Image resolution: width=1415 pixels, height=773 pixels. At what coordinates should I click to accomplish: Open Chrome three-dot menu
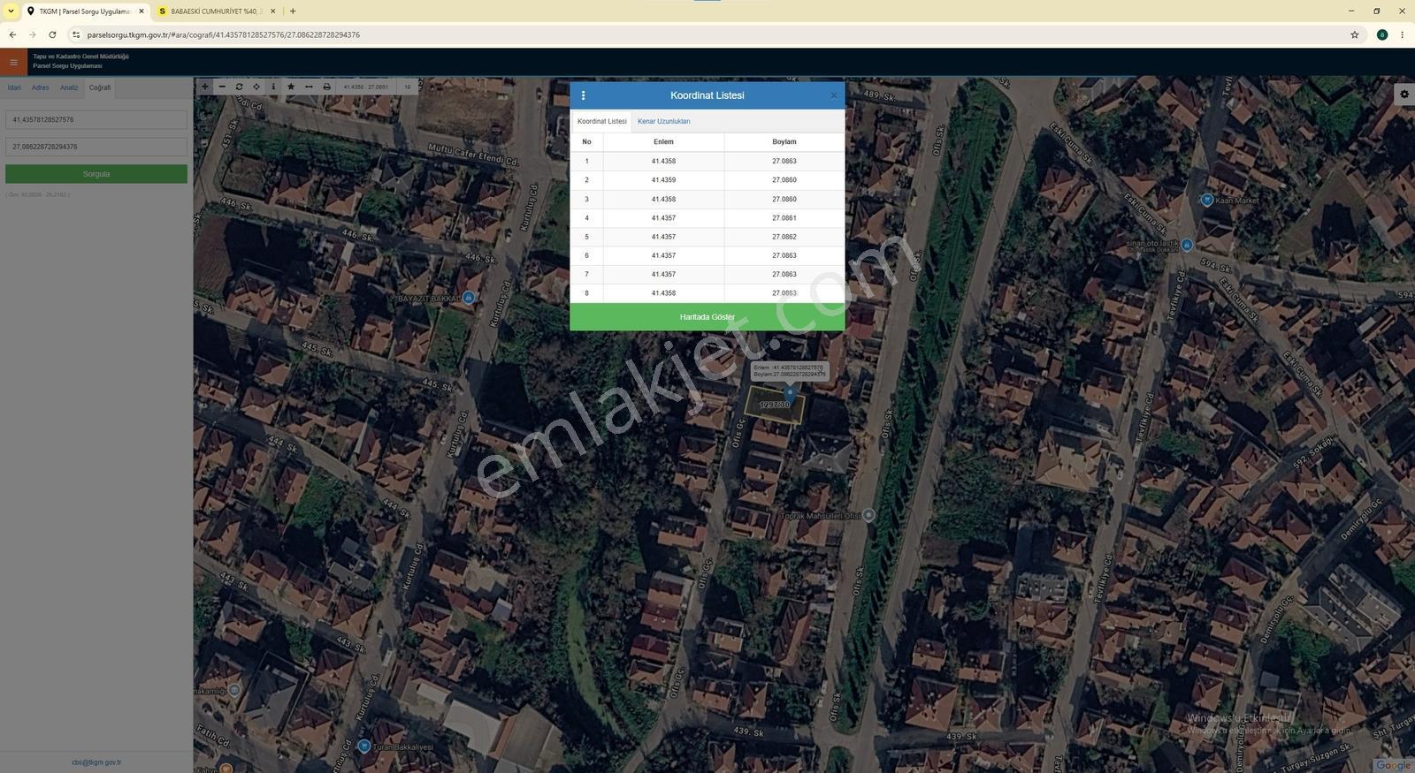click(1403, 34)
